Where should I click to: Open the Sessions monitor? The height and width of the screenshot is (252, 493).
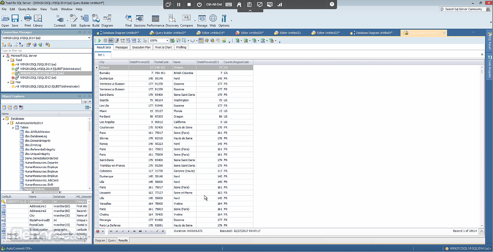[x=140, y=20]
